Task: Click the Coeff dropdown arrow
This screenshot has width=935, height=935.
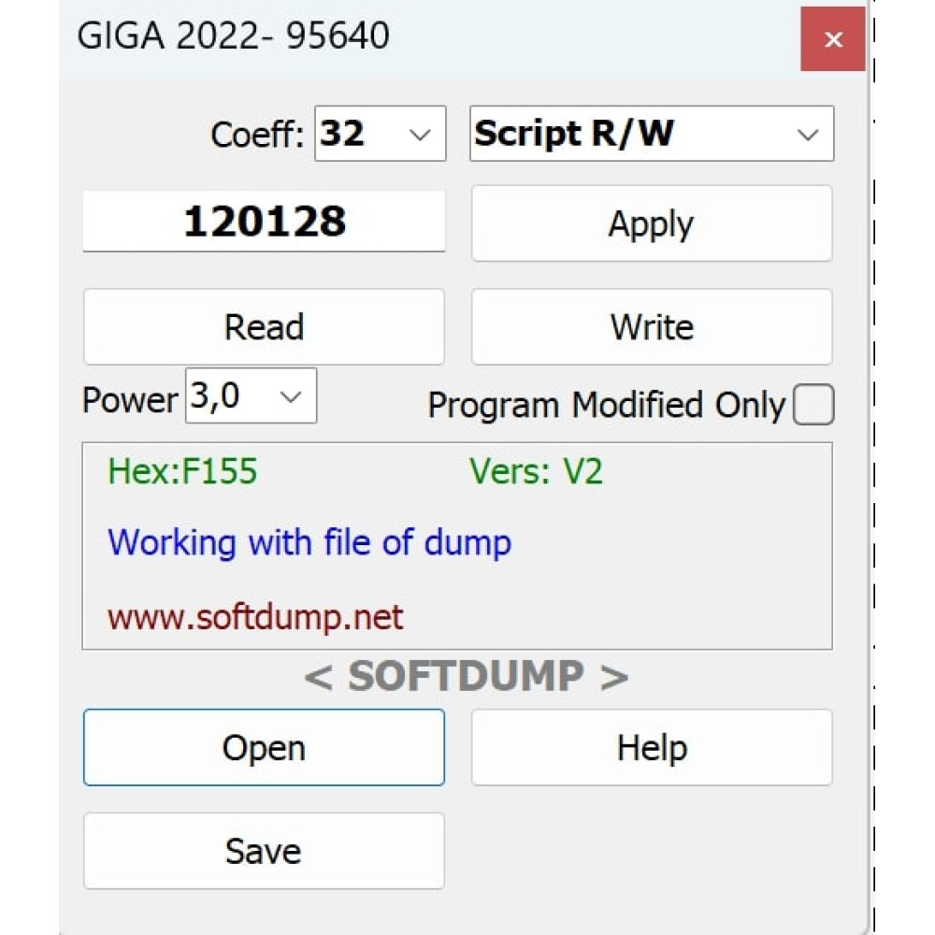Action: [420, 135]
